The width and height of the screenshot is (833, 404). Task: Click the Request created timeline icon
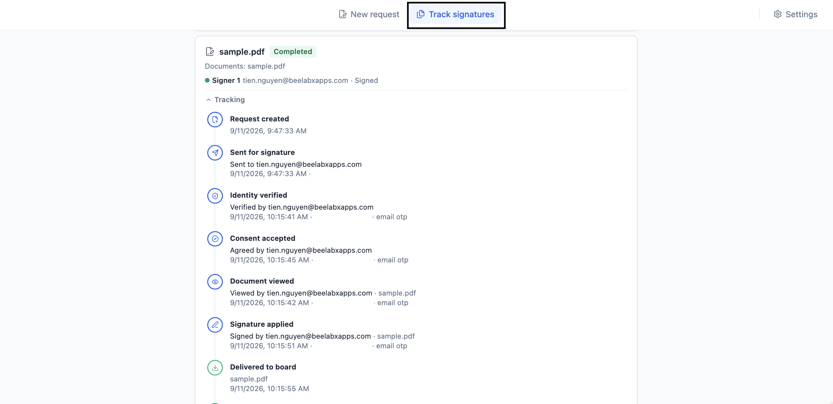coord(215,119)
